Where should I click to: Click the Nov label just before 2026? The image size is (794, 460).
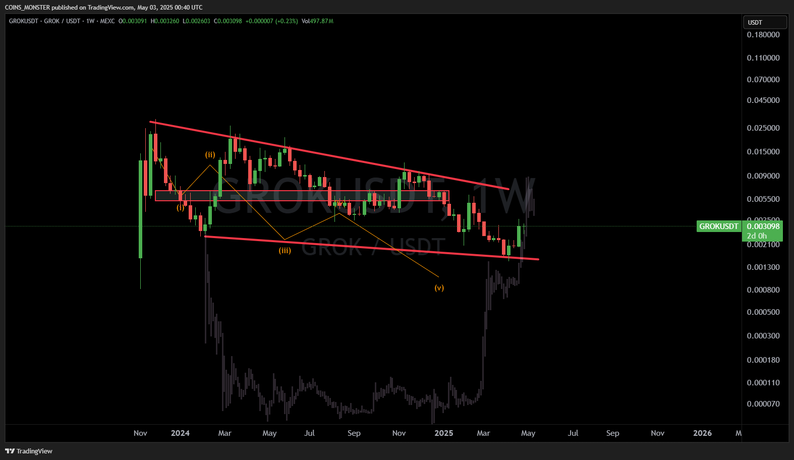pos(658,433)
